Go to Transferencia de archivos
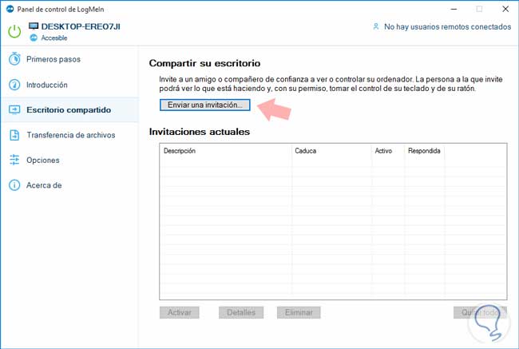Viewport: 519px width, 349px height. [x=69, y=135]
